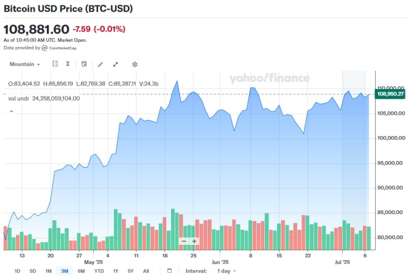Click the CoinMarketCap data provider link
Image resolution: width=414 pixels, height=278 pixels.
point(59,48)
